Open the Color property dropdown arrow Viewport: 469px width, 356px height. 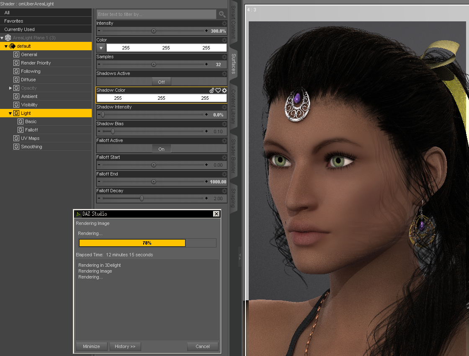pyautogui.click(x=101, y=48)
